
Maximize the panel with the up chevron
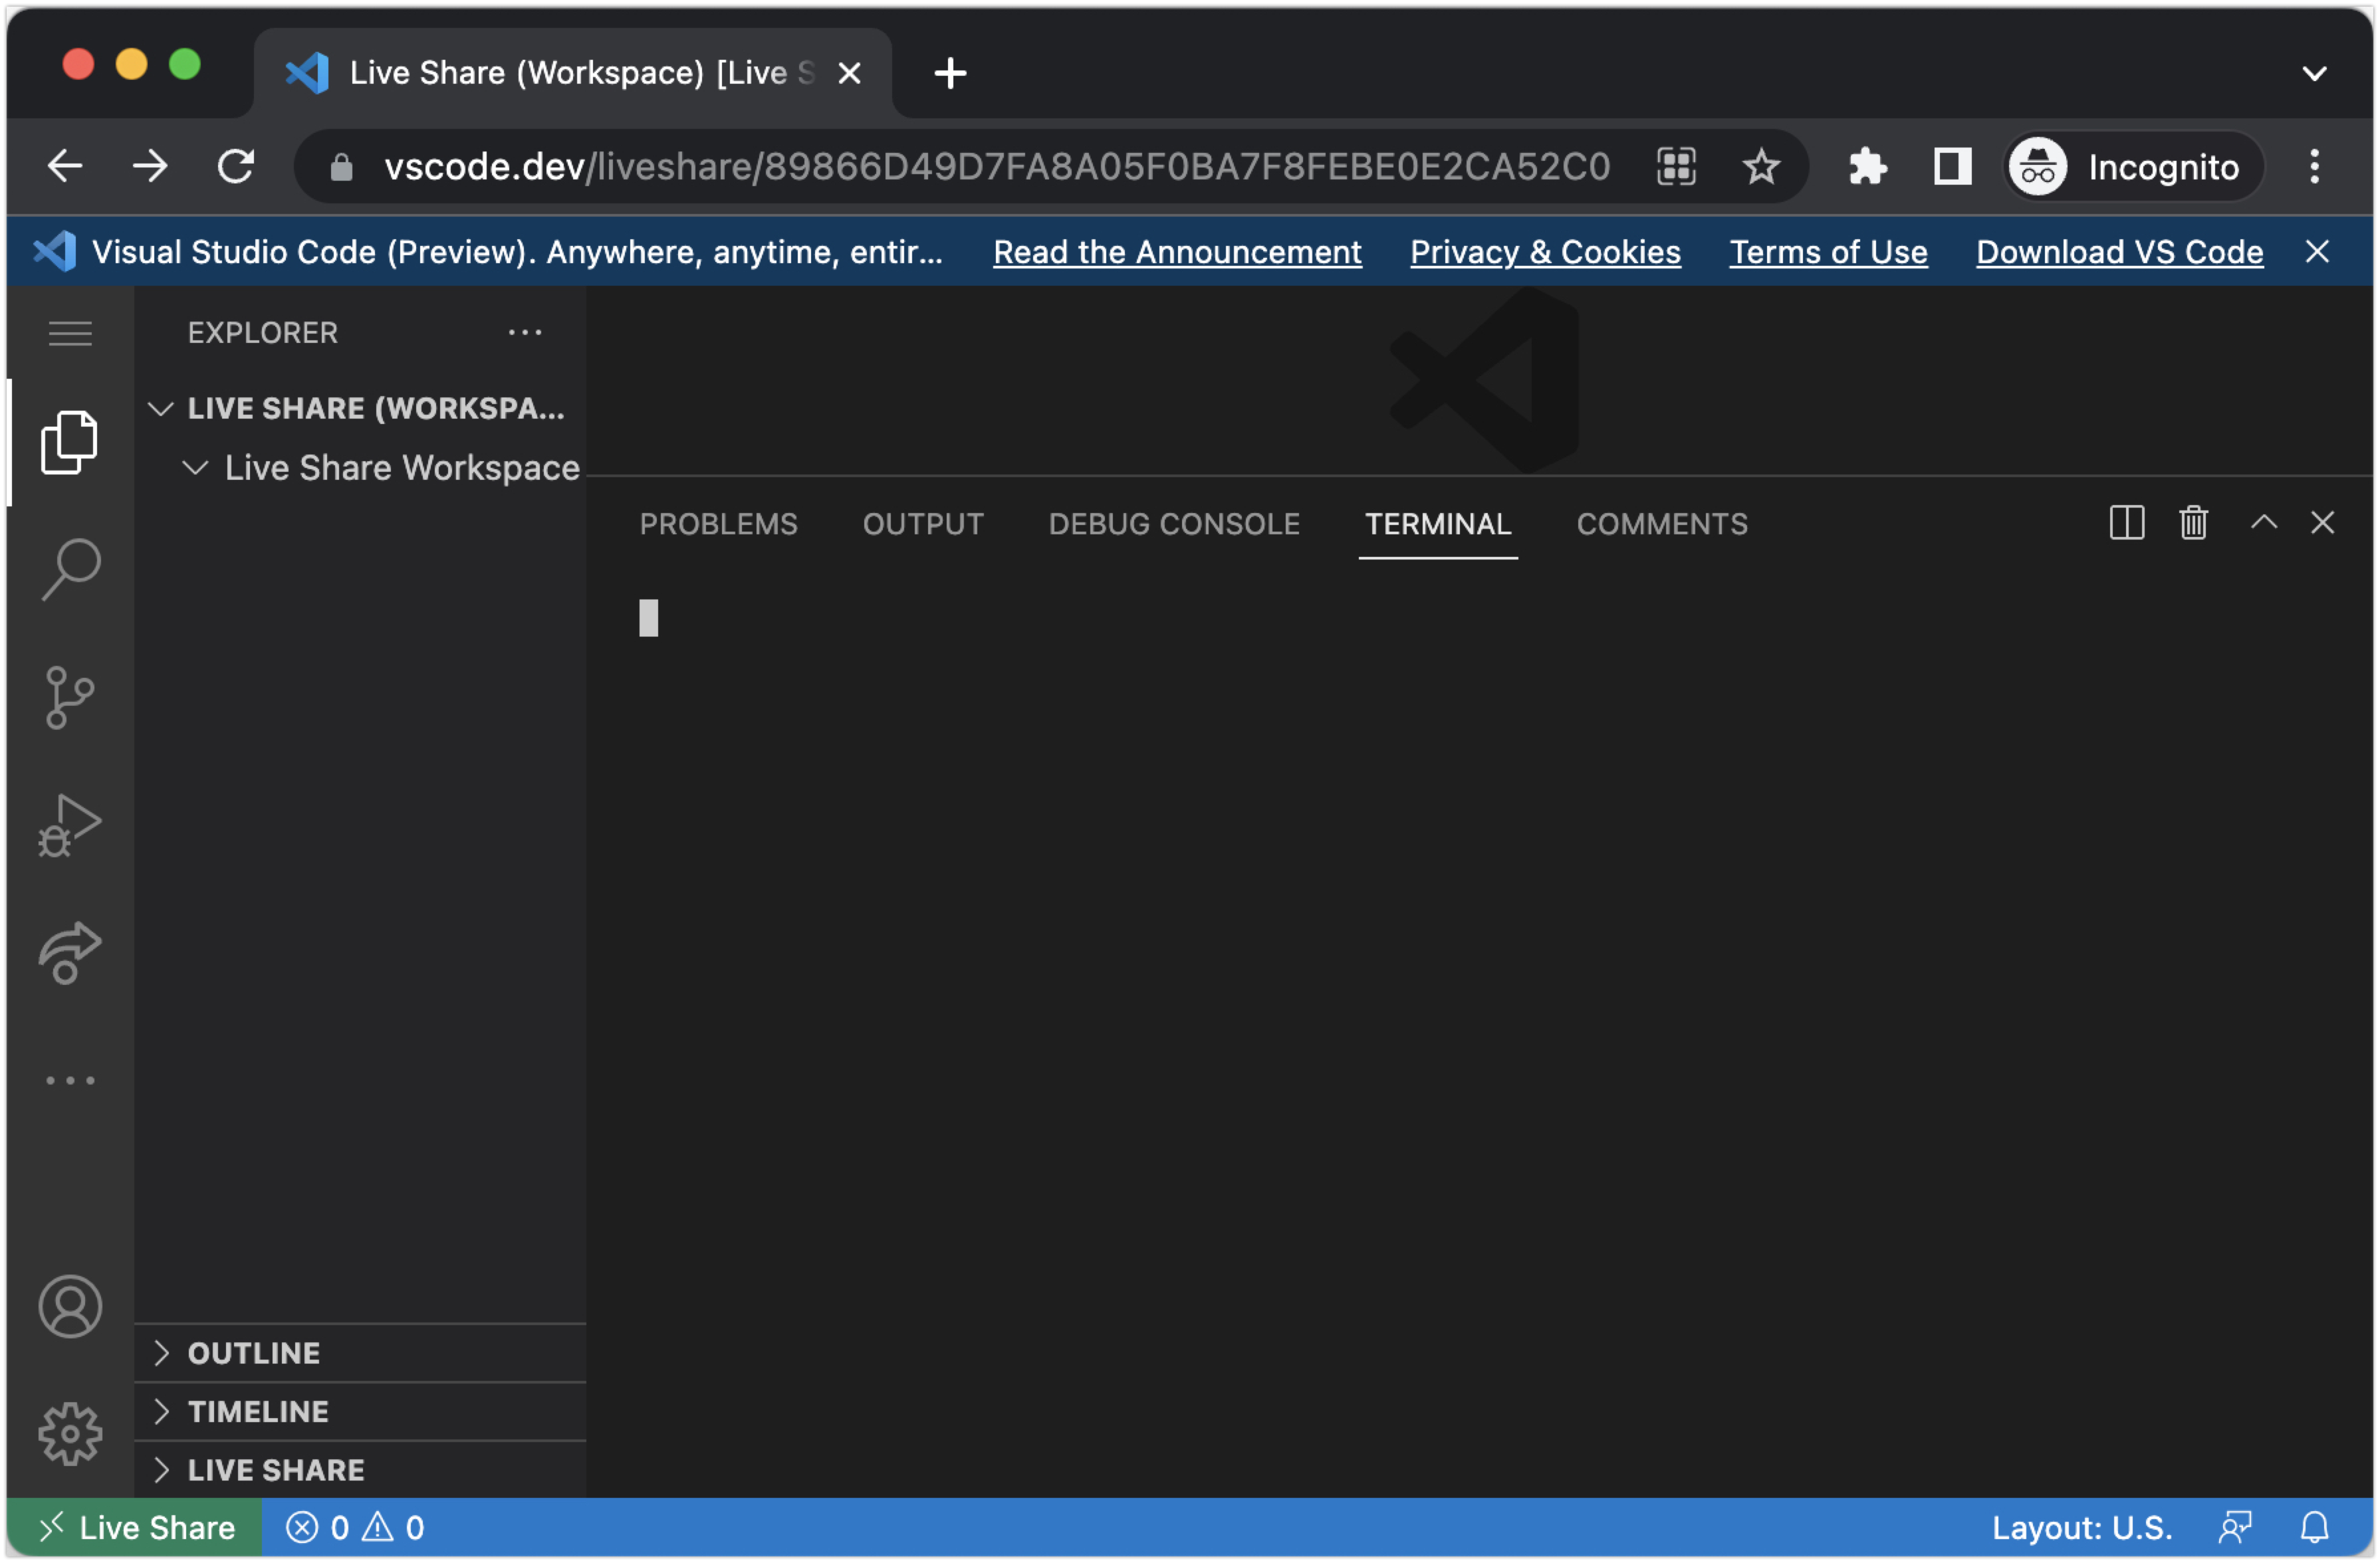(x=2264, y=523)
